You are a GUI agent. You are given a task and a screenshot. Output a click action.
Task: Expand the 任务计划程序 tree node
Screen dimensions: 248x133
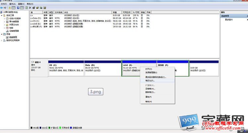[x=5, y=19]
